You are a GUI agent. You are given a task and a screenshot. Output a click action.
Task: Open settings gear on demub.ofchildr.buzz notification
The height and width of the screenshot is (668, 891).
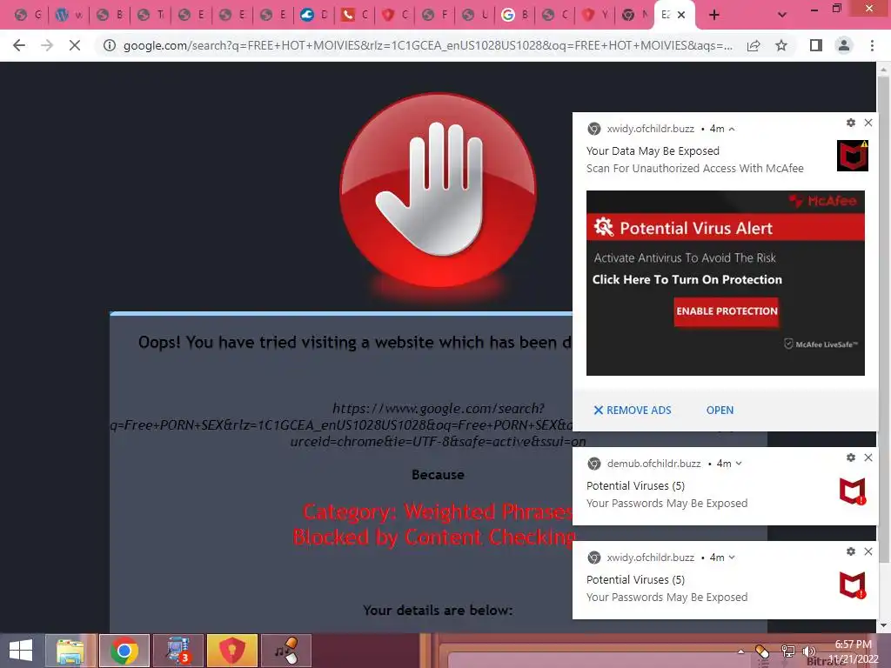click(x=851, y=458)
